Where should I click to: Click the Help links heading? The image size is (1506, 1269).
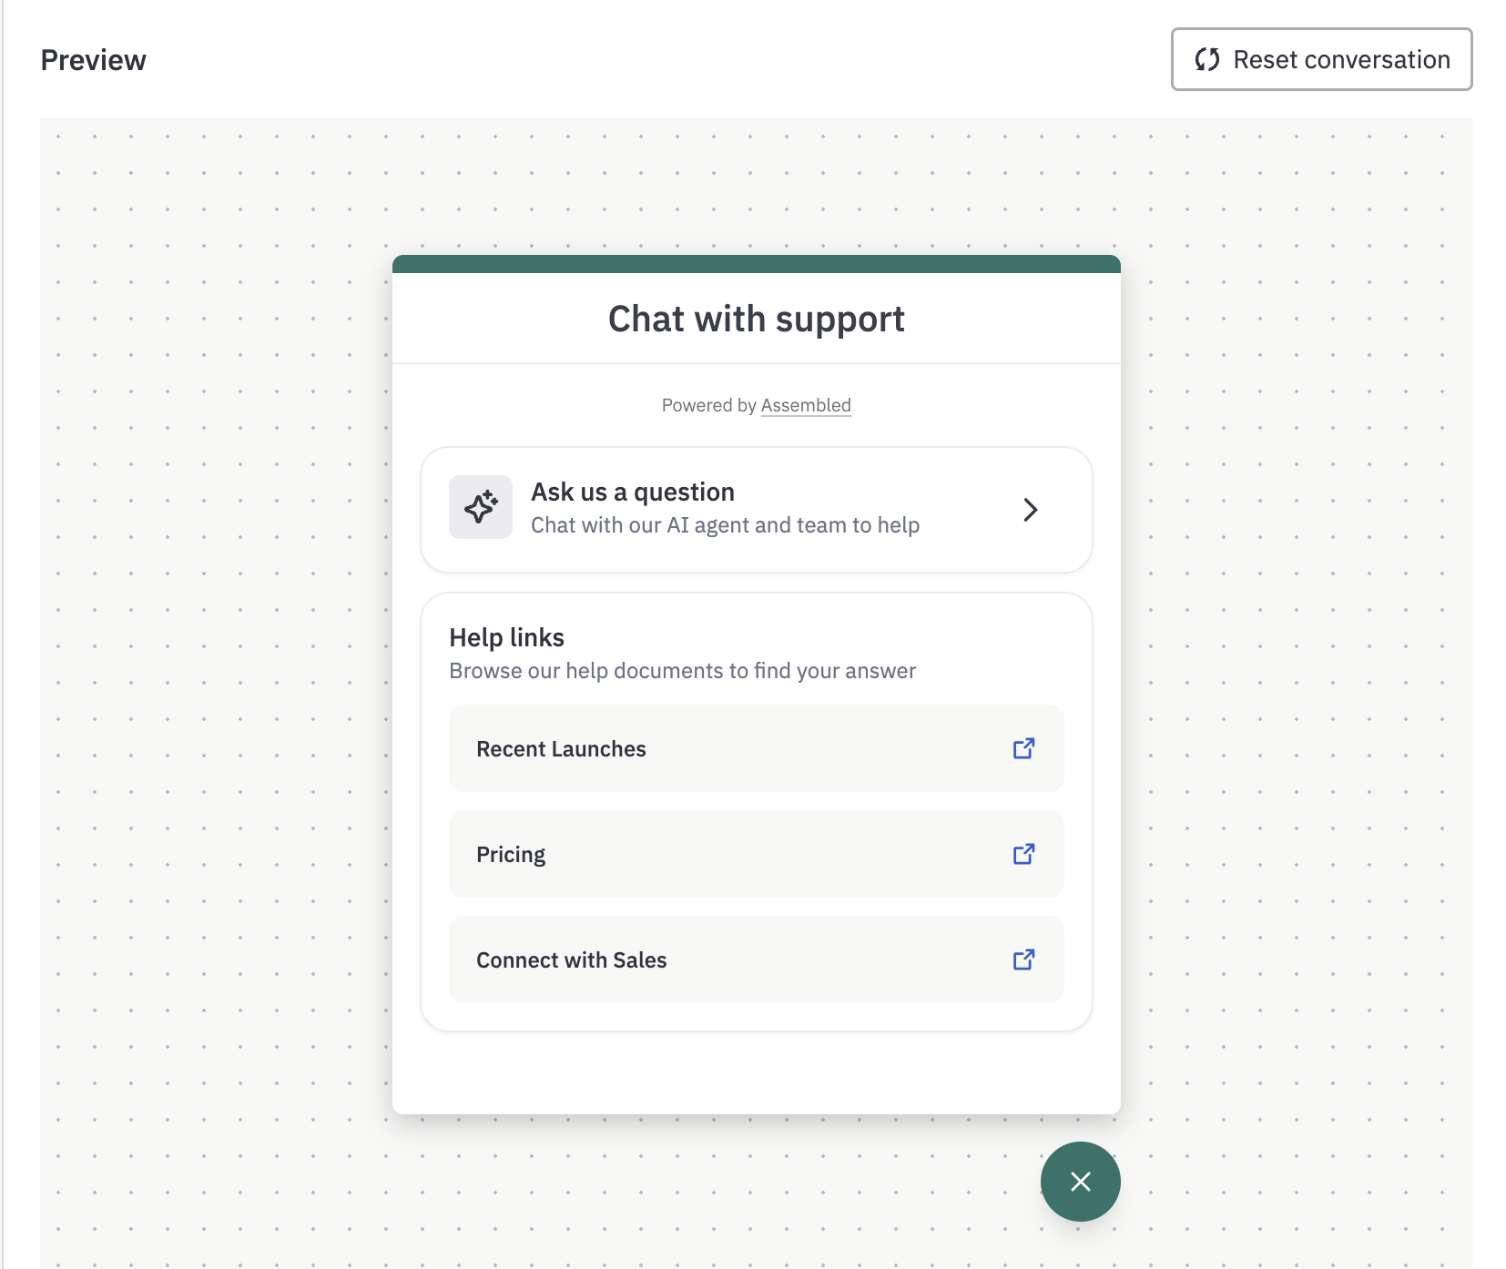click(x=507, y=637)
